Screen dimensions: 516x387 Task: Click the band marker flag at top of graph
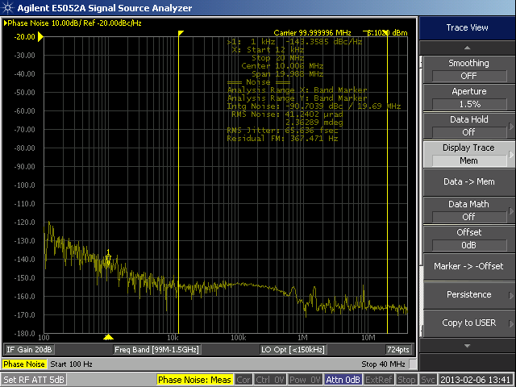181,33
